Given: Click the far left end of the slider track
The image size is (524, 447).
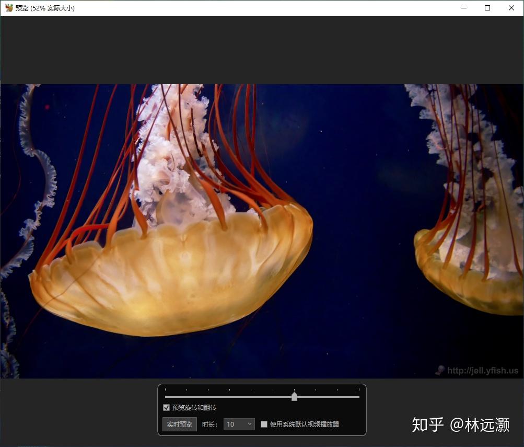Looking at the screenshot, I should (x=166, y=397).
